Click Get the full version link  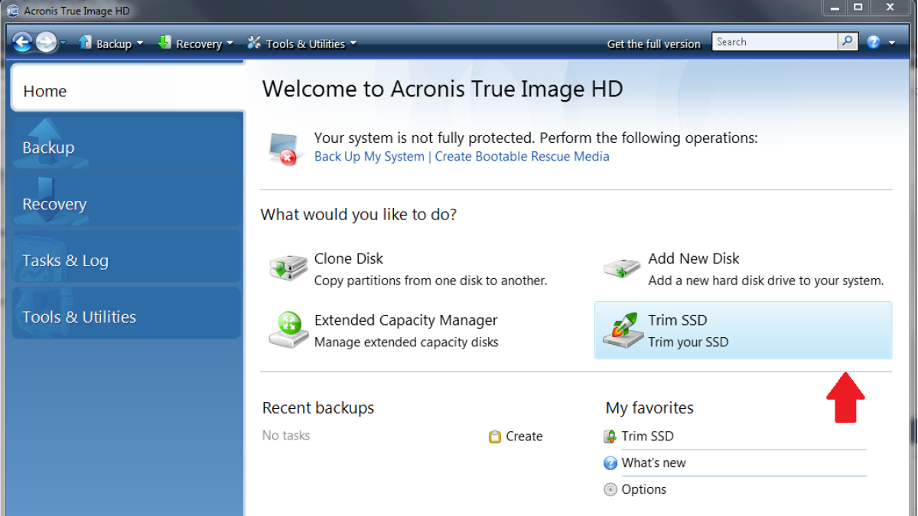coord(653,44)
